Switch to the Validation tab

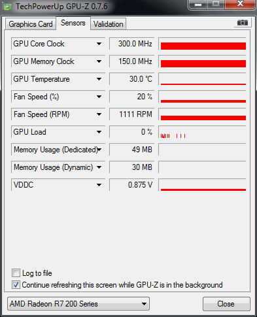tap(109, 24)
